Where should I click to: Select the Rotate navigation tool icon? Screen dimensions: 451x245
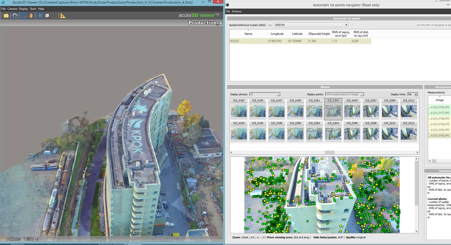(24, 16)
